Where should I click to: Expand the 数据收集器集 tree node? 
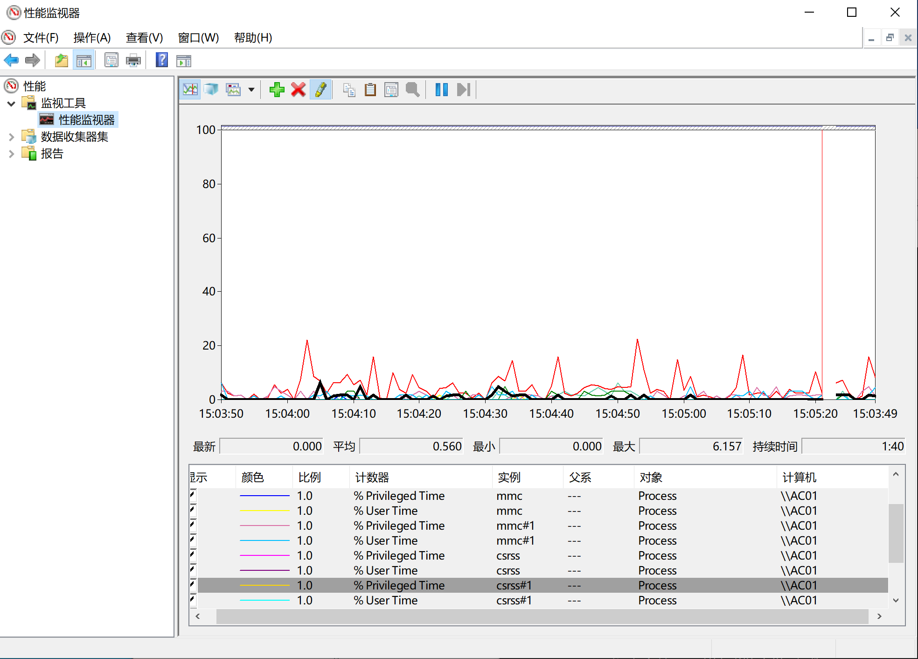tap(12, 137)
